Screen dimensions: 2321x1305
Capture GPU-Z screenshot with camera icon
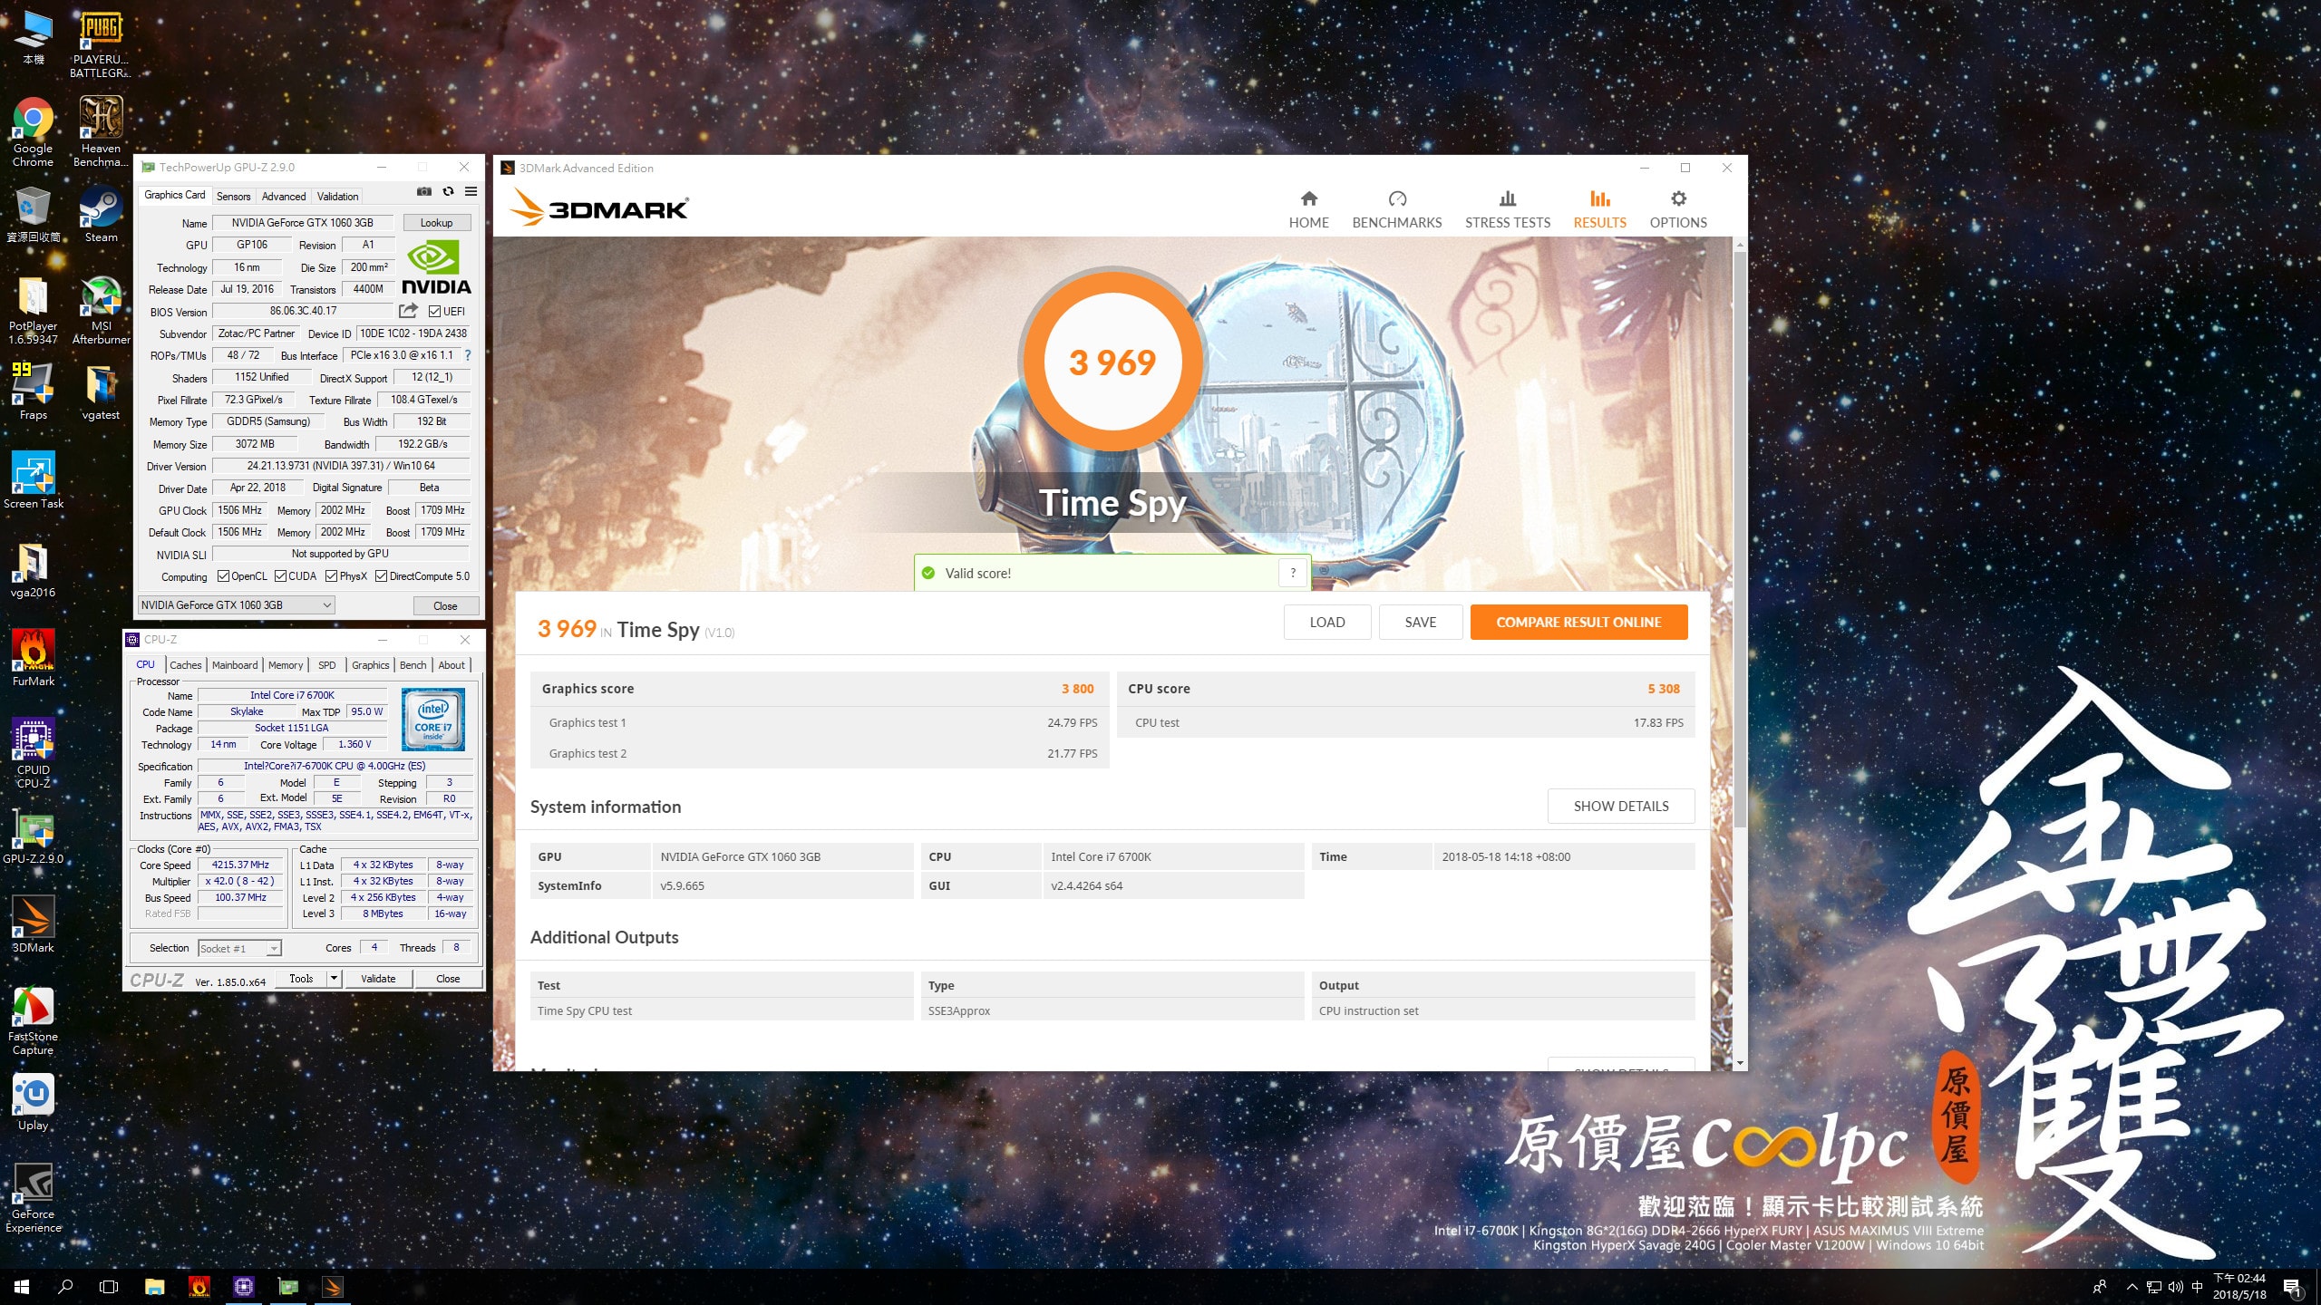(x=423, y=192)
